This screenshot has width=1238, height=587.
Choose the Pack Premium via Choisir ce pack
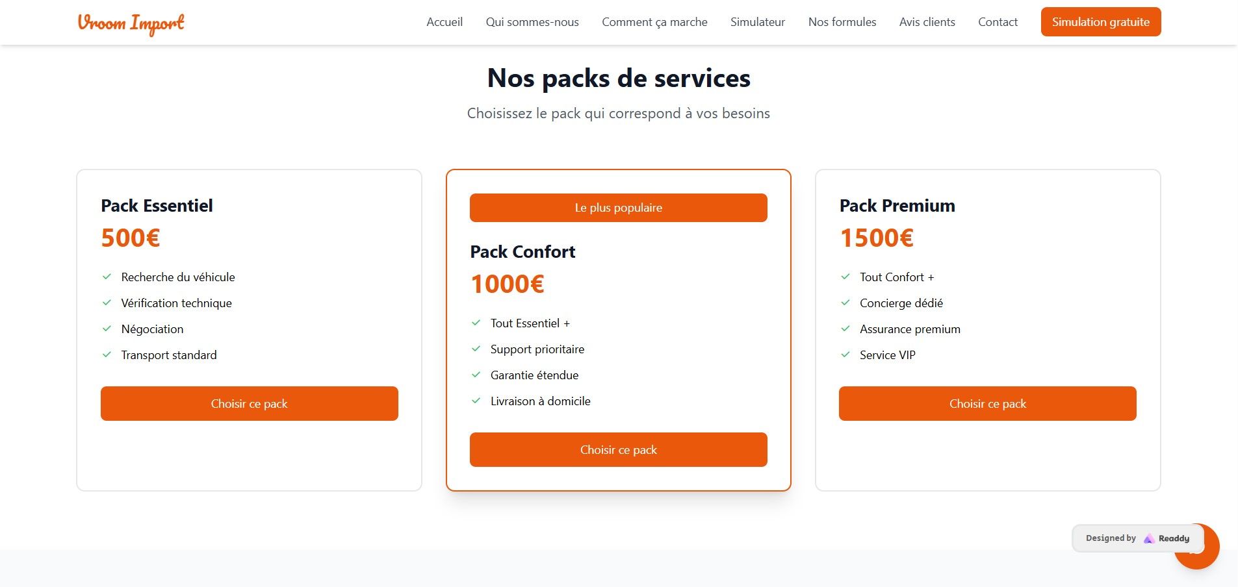click(988, 403)
